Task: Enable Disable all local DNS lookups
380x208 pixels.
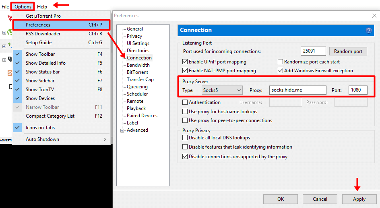Action: (185, 138)
